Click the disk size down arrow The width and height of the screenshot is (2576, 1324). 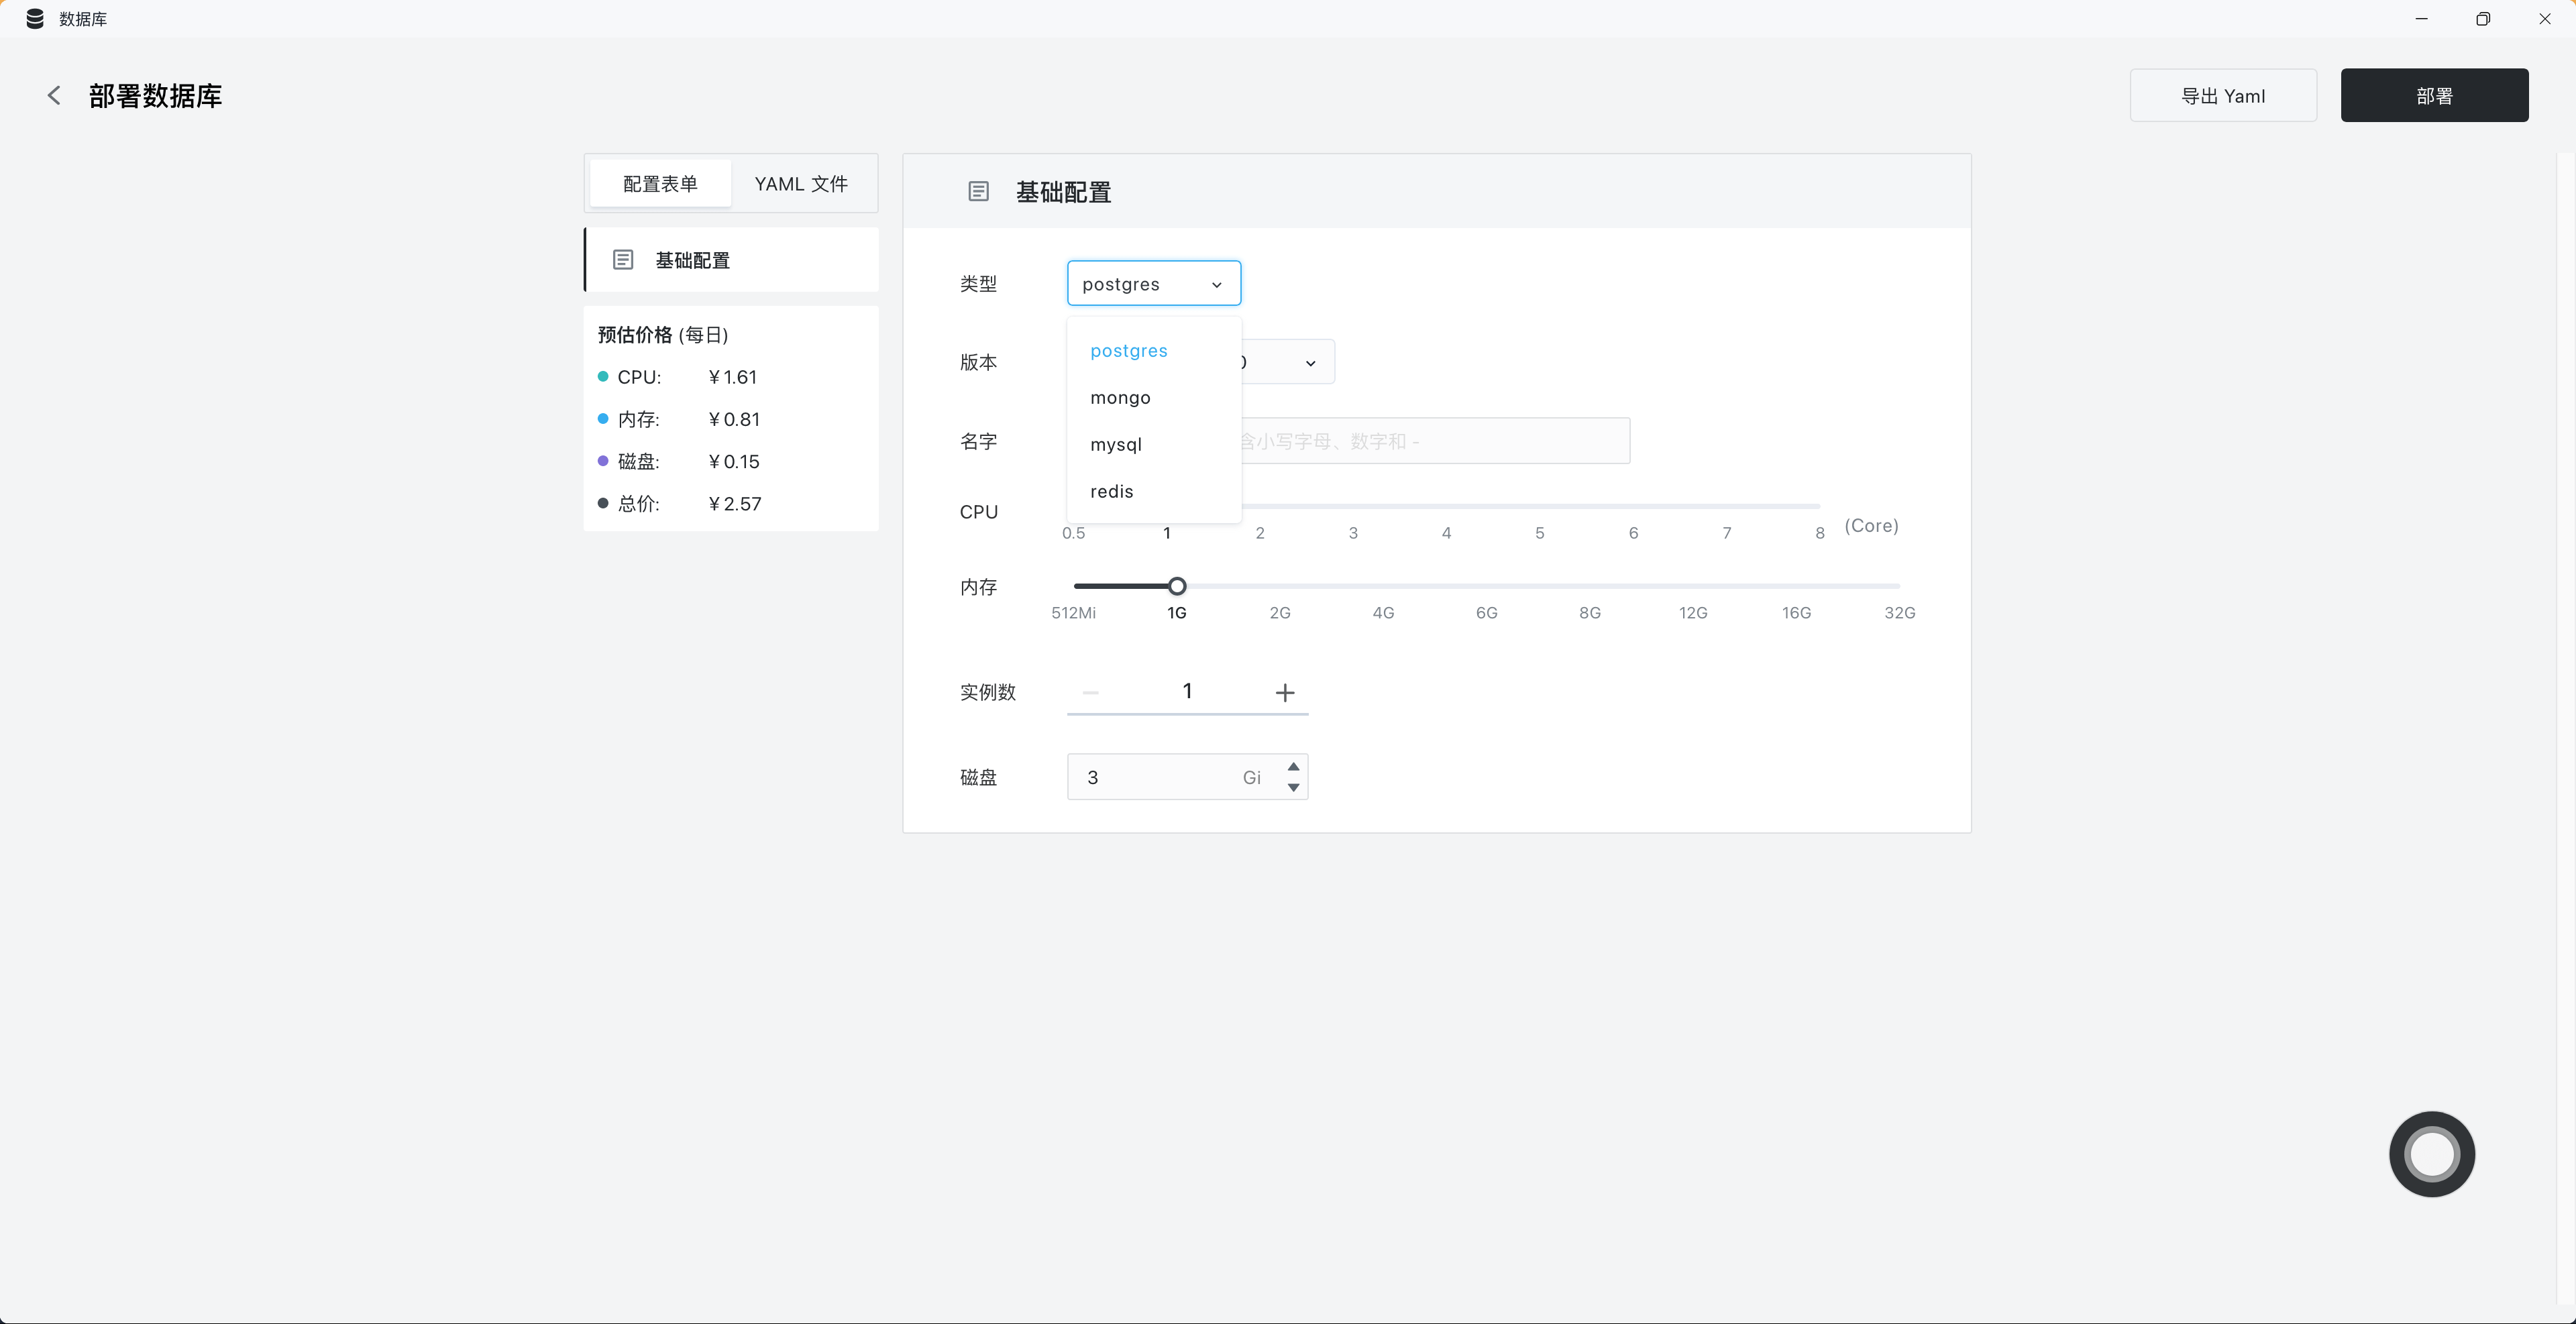pos(1293,787)
